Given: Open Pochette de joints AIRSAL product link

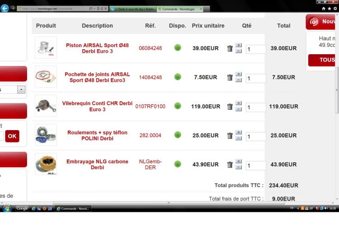Looking at the screenshot, I should [97, 77].
